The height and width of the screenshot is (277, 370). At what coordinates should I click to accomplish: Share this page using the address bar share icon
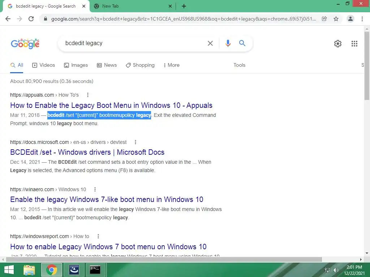[x=324, y=19]
